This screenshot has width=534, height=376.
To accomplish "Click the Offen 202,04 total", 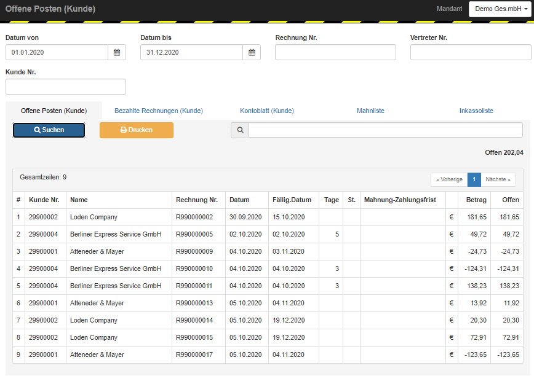I will pyautogui.click(x=504, y=152).
